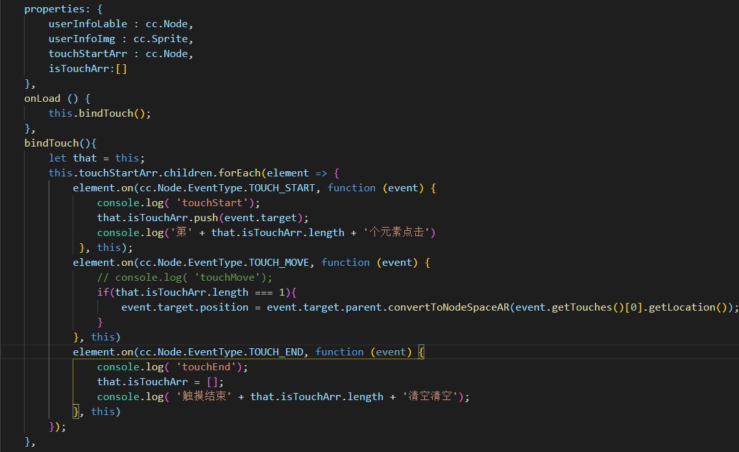
Task: Click the bindTouch method definition name
Action: point(51,143)
